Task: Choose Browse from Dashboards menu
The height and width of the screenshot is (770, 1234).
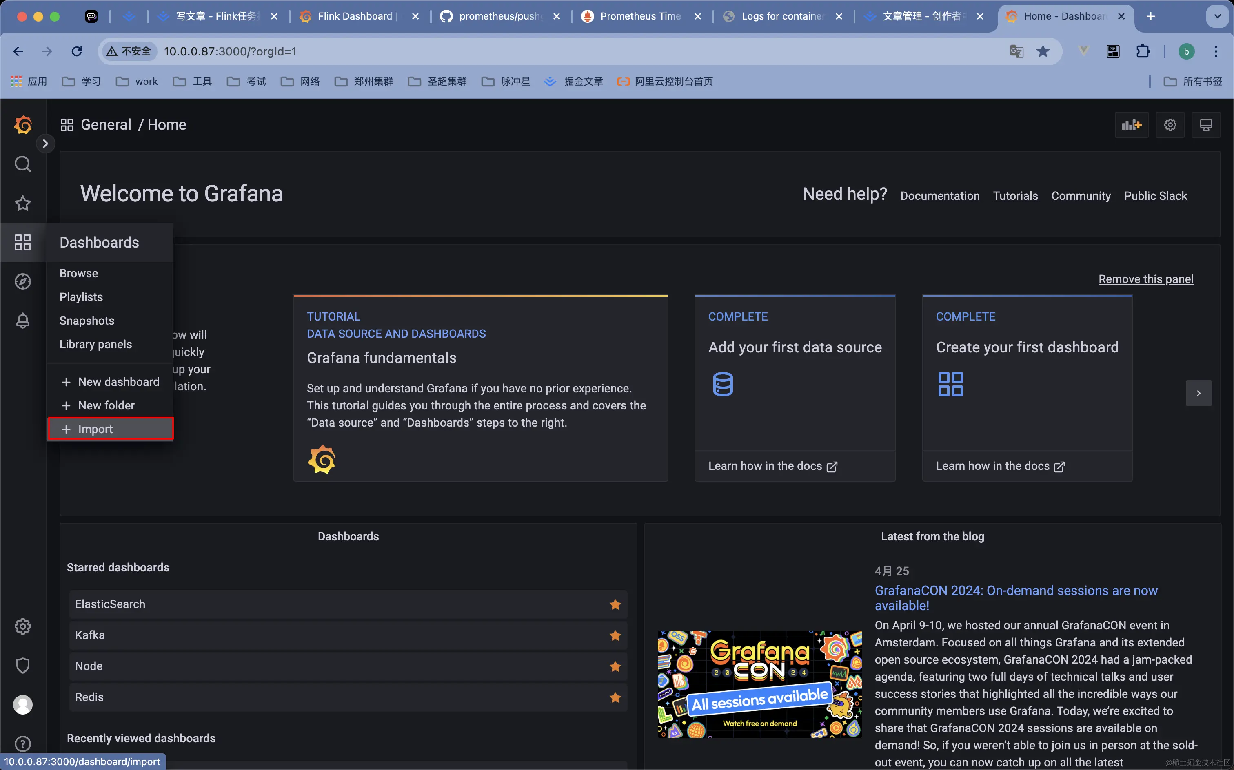Action: tap(78, 274)
